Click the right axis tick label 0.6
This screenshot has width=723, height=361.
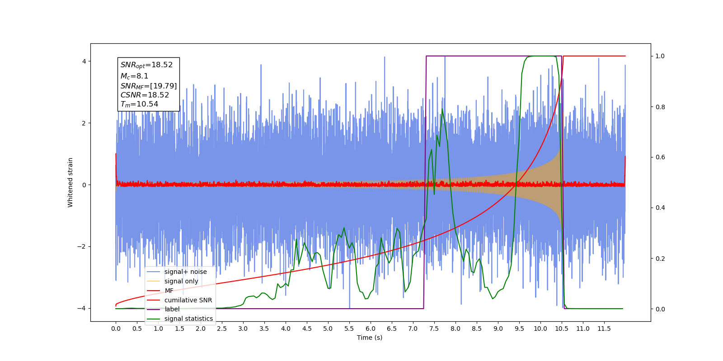click(x=660, y=157)
